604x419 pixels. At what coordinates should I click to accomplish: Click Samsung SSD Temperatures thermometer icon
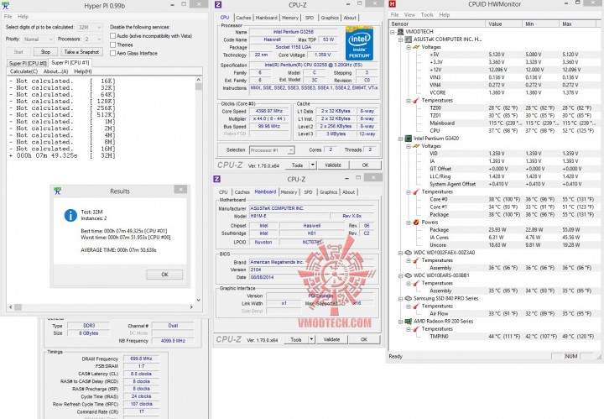pos(416,306)
